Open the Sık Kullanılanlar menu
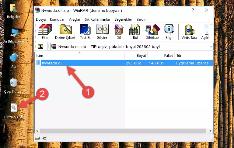Screen dimensions: 234x148 pos(97,19)
